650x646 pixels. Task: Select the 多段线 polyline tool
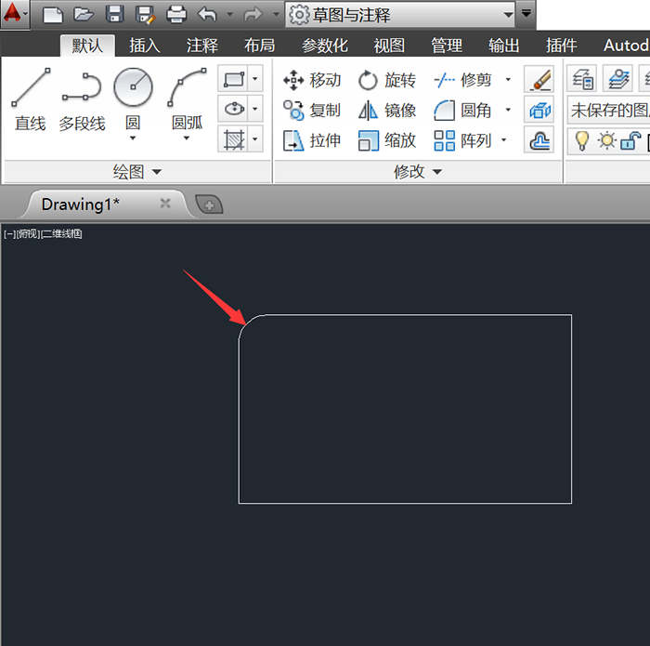82,99
